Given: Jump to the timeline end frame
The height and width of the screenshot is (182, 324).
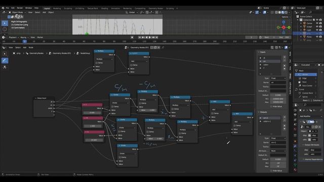Looking at the screenshot, I should click(156, 37).
